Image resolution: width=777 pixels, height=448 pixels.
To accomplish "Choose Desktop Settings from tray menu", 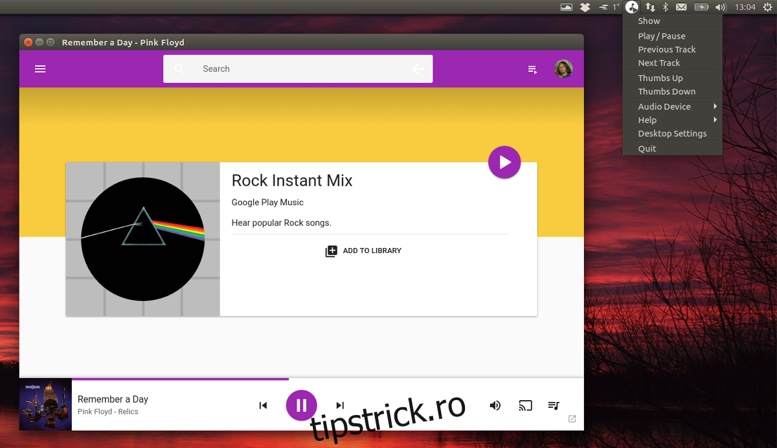I will tap(672, 133).
